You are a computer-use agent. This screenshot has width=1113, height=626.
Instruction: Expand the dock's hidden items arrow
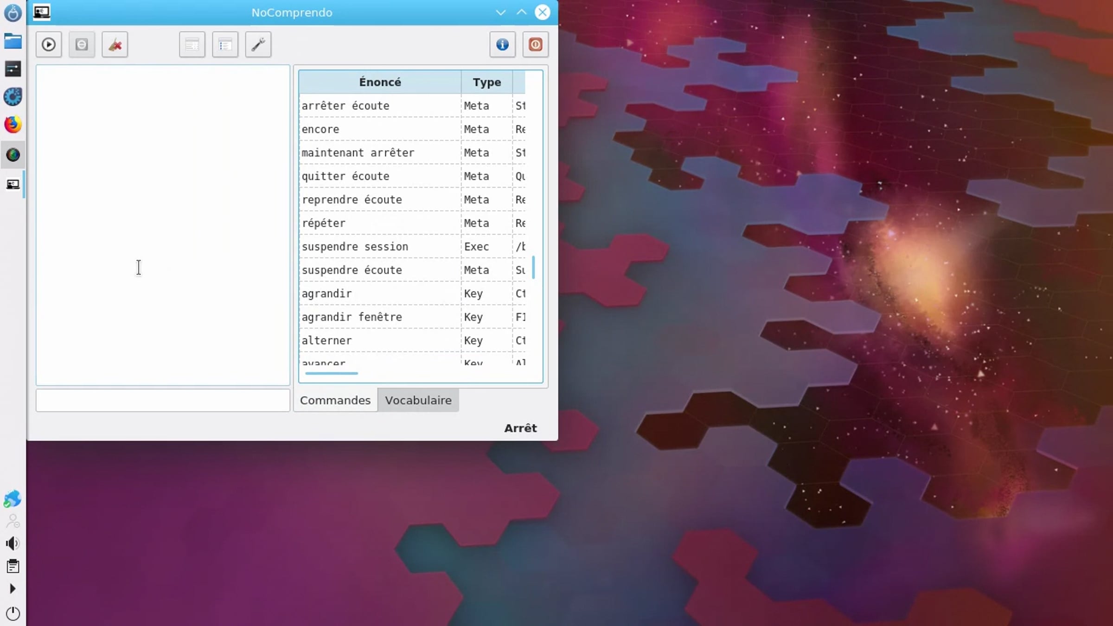click(13, 589)
